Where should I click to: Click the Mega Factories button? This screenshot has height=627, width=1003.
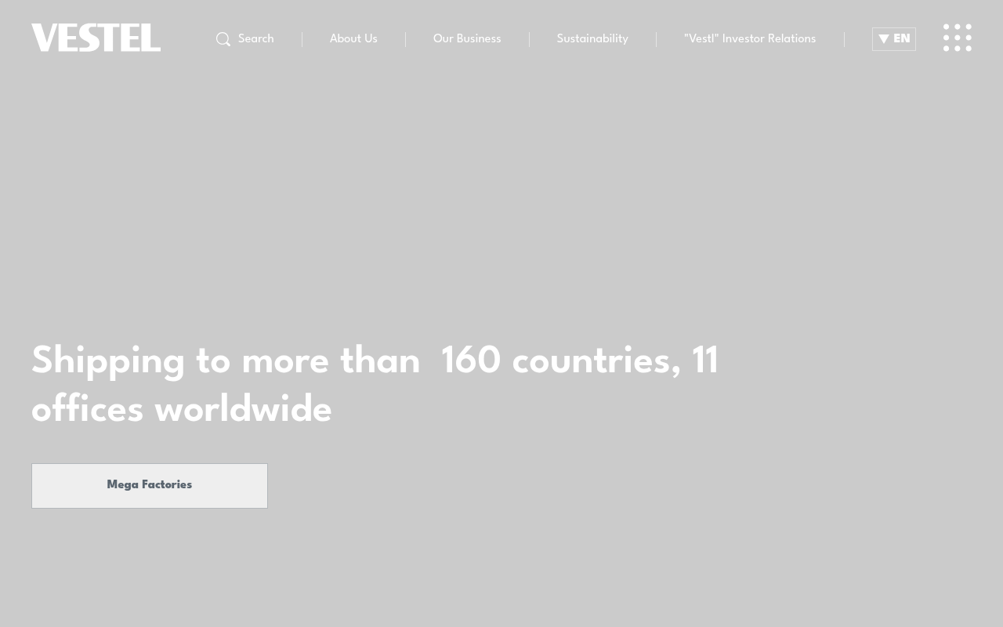click(x=150, y=486)
